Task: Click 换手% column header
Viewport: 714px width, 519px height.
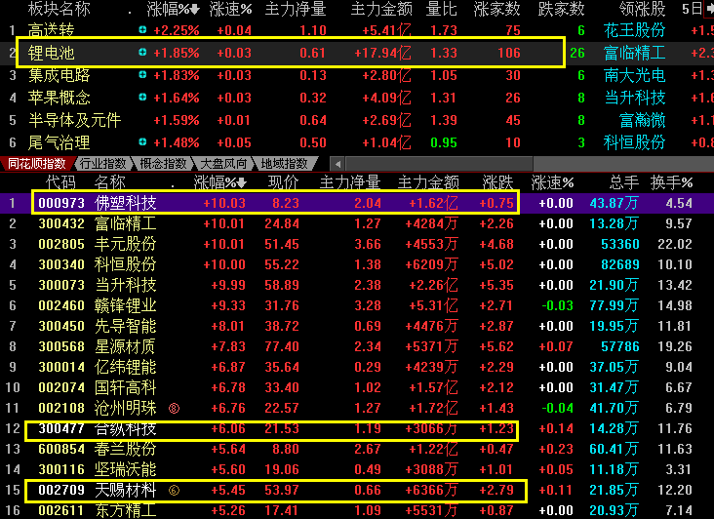Action: pos(672,182)
